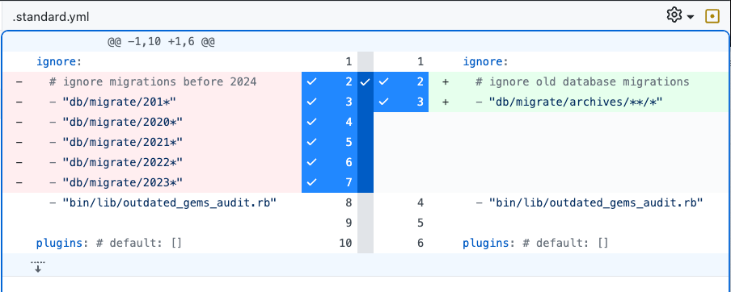Viewport: 731px width, 292px height.
Task: Click new line number 4 gutter
Action: coord(401,202)
